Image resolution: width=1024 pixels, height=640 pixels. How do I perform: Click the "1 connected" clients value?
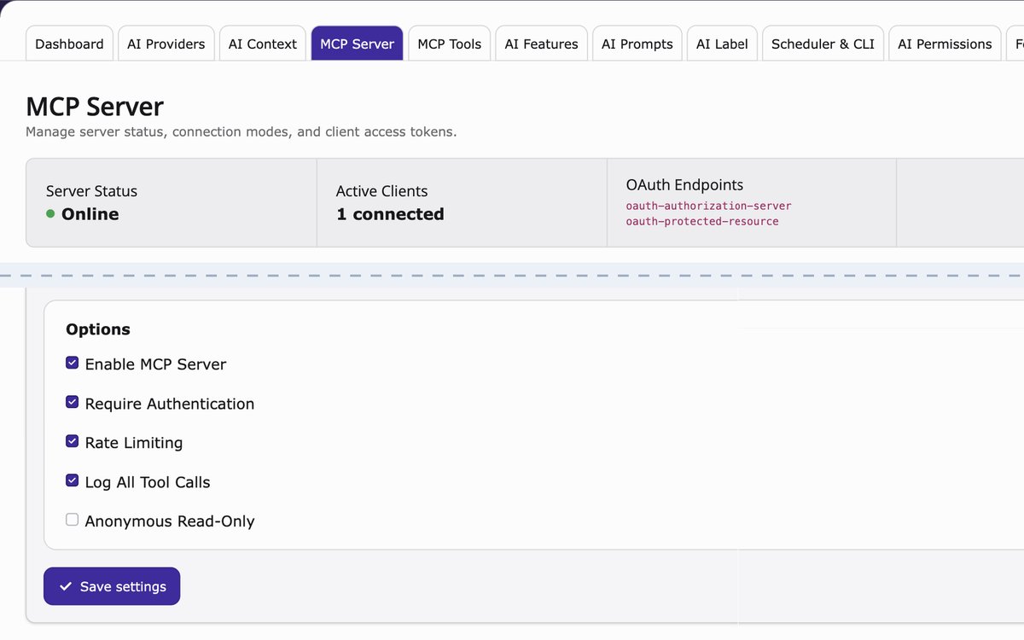390,214
